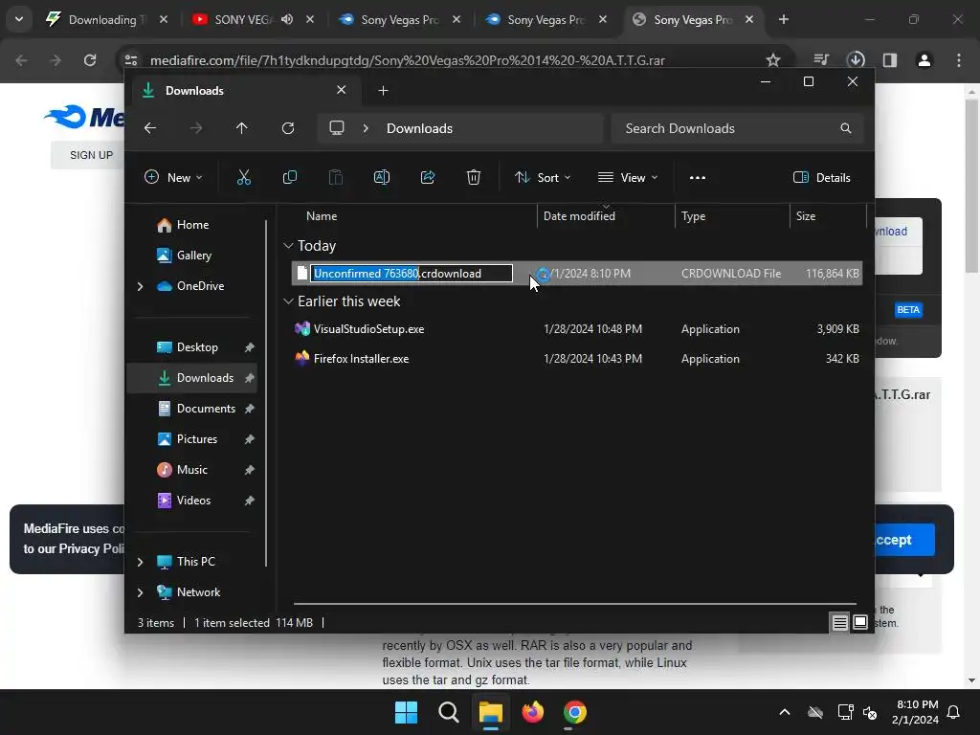Click the PC icon in address bar
Screen dimensions: 980x735
pos(337,128)
